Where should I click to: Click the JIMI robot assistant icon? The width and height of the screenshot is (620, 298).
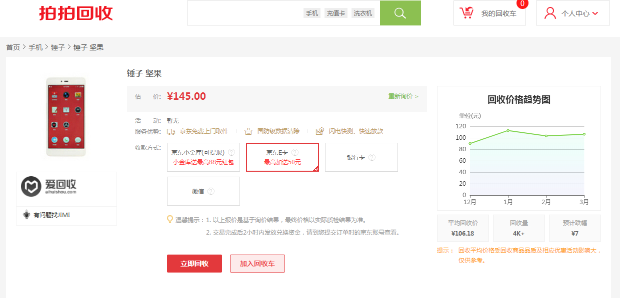point(26,215)
